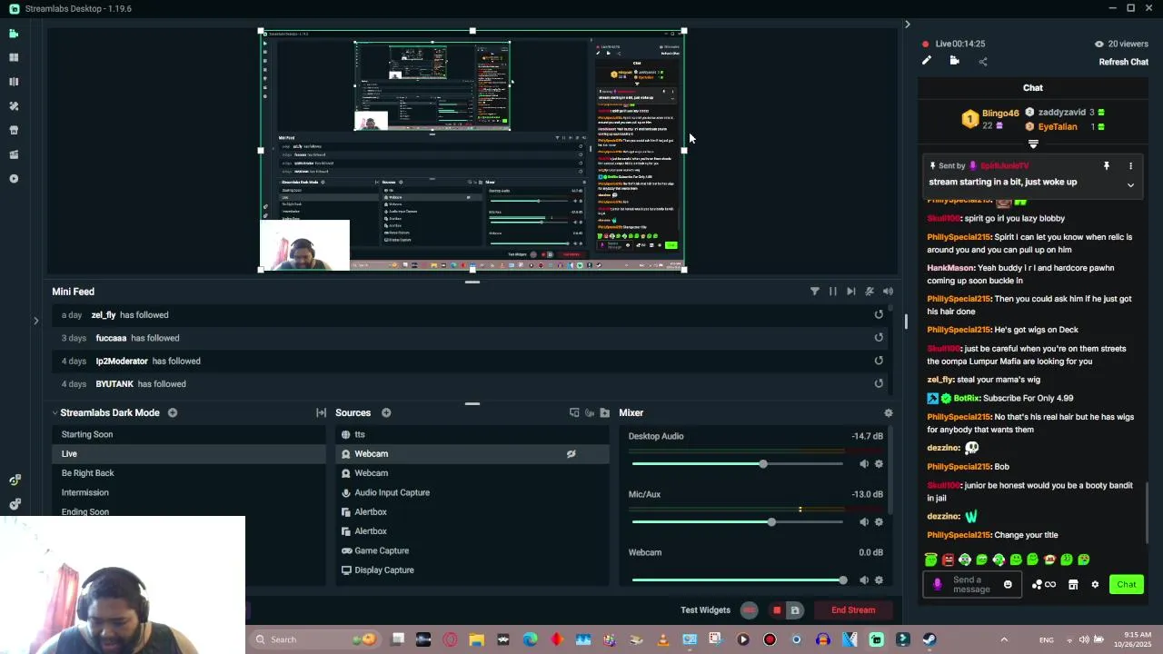This screenshot has width=1163, height=654.
Task: Open the Windows taskbar Search box
Action: pyautogui.click(x=313, y=639)
